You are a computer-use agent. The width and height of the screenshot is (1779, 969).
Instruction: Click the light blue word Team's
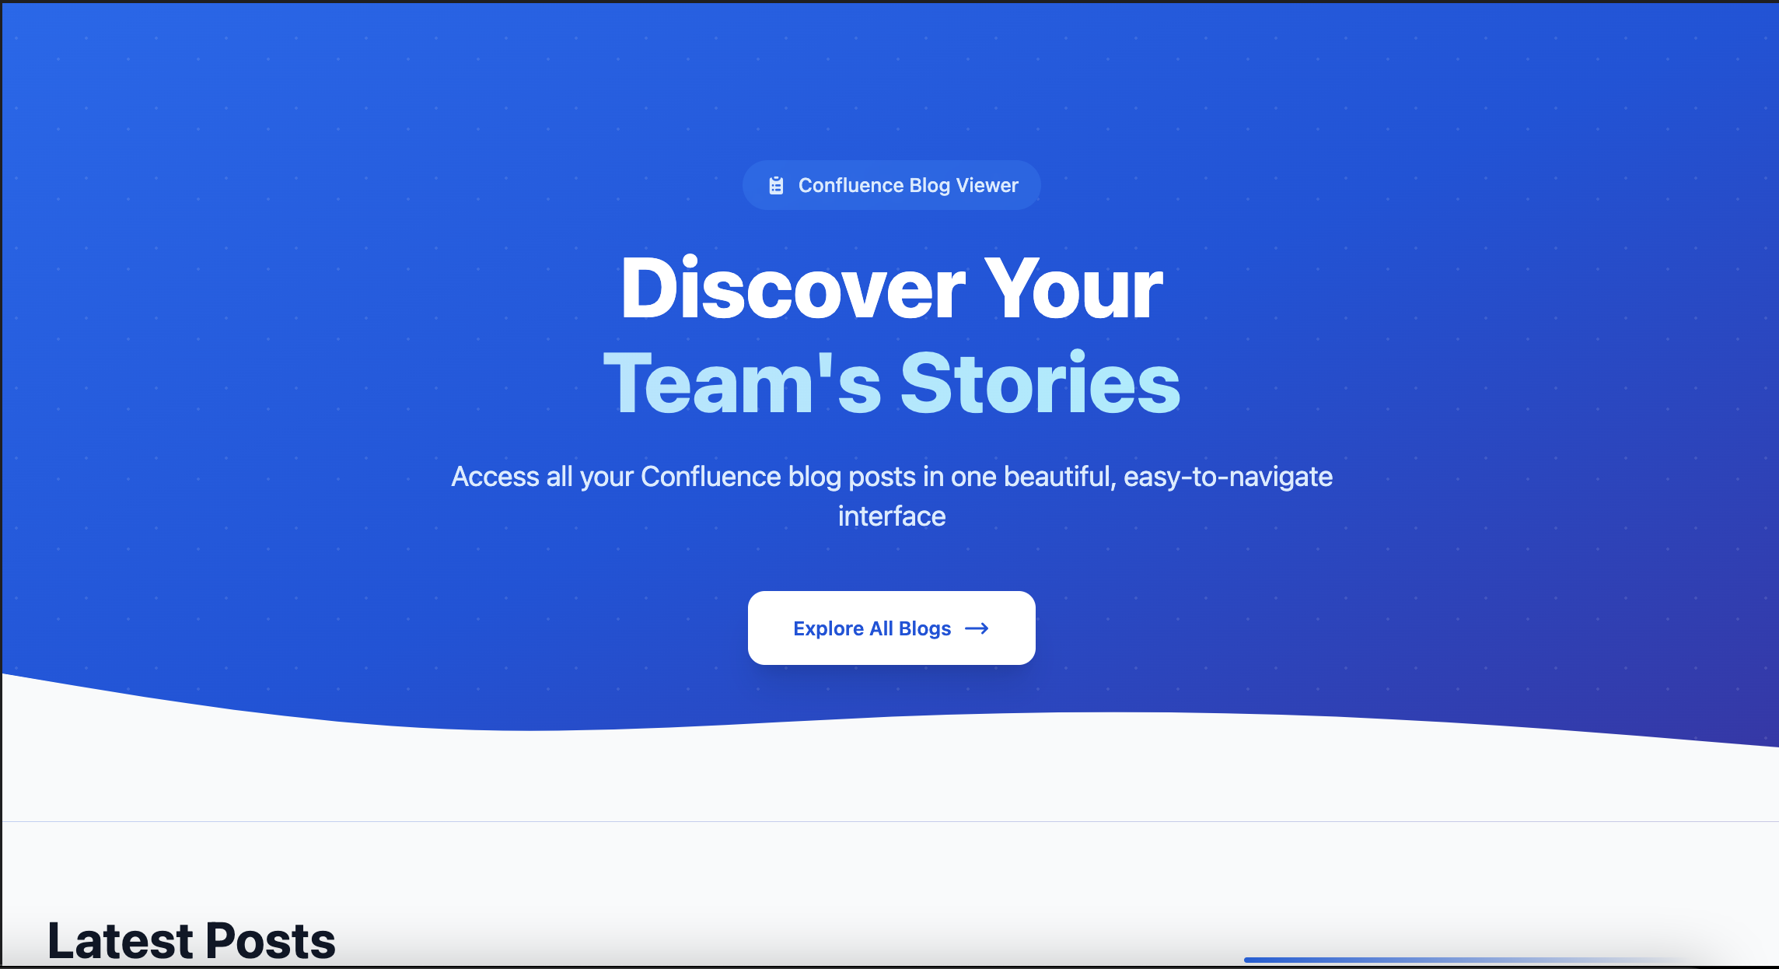pos(743,383)
